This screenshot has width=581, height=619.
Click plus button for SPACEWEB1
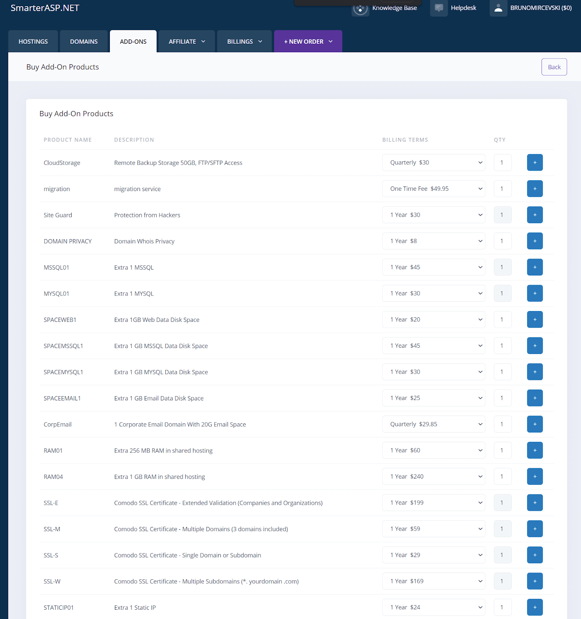coord(535,320)
